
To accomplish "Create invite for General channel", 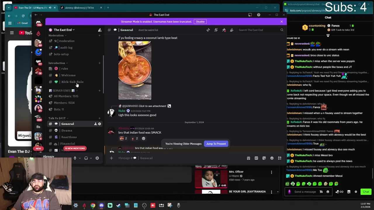I will [x=95, y=124].
